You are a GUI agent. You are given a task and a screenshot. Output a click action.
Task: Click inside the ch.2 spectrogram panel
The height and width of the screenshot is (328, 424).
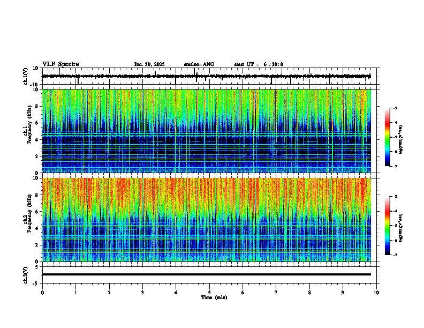click(207, 220)
